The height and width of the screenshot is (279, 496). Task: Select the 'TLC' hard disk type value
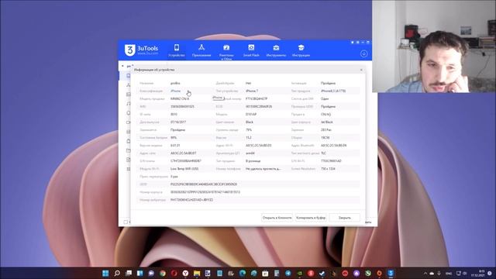tap(323, 153)
